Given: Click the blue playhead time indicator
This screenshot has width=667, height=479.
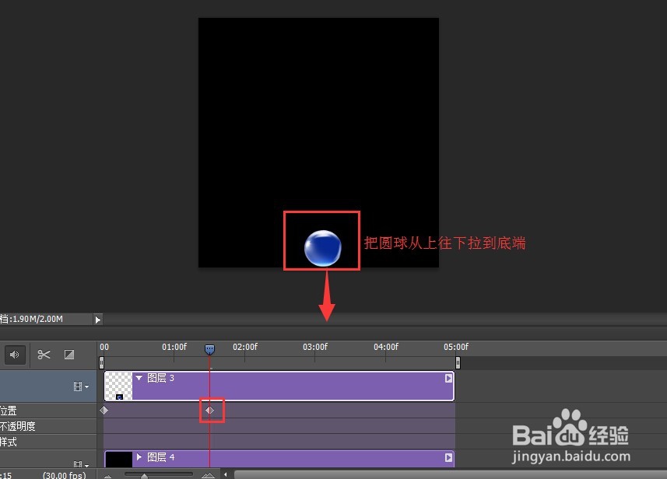Looking at the screenshot, I should click(209, 350).
